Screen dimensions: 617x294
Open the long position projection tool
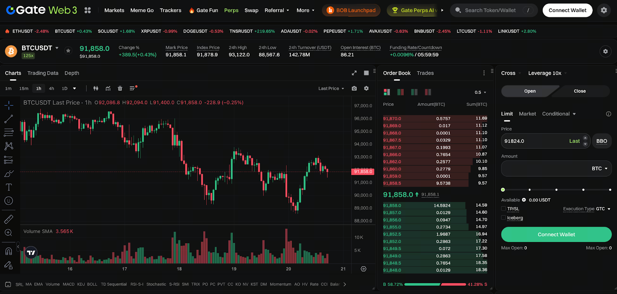(8, 160)
